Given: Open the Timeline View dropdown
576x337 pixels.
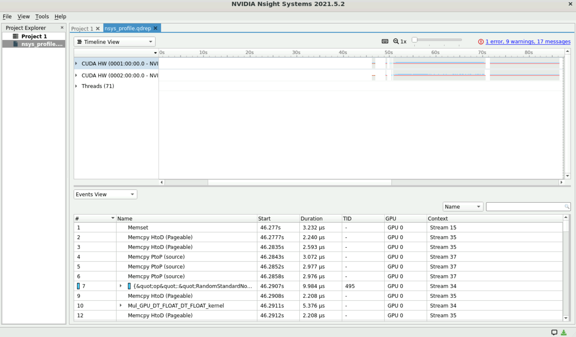Looking at the screenshot, I should tap(114, 42).
